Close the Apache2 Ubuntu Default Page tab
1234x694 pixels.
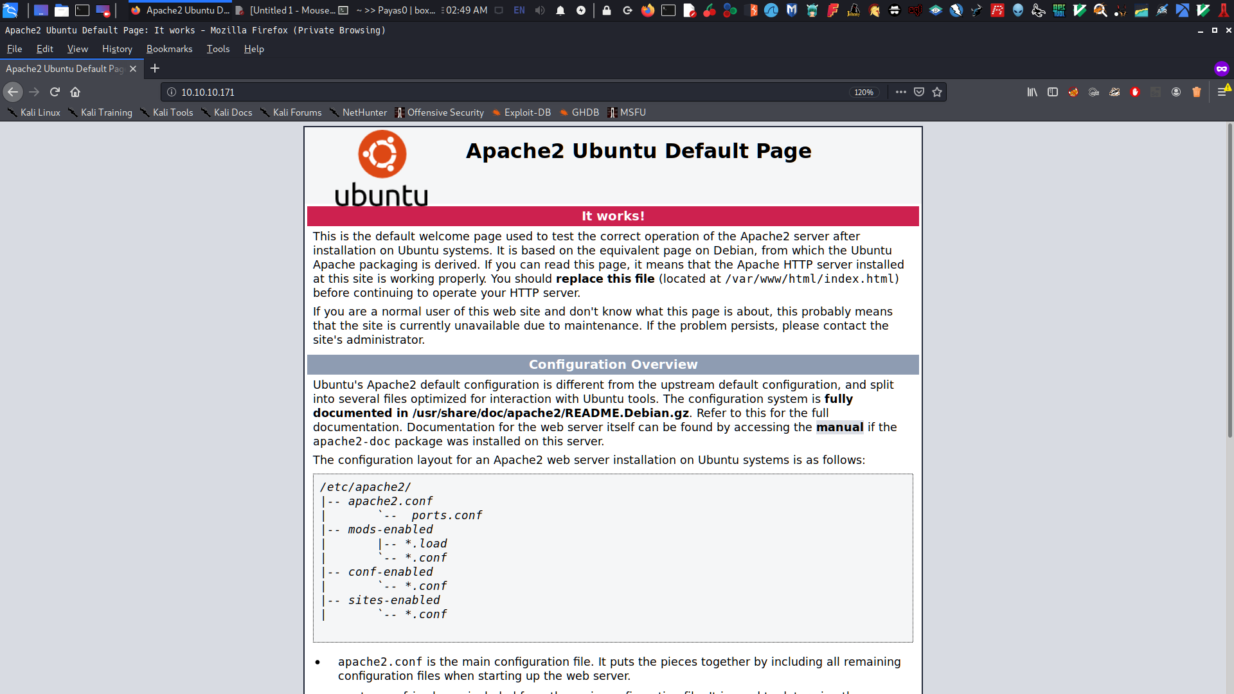click(x=133, y=69)
